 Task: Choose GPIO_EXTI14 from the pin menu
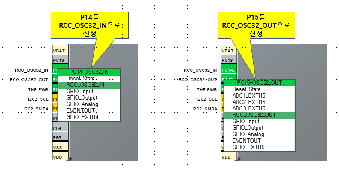click(85, 117)
